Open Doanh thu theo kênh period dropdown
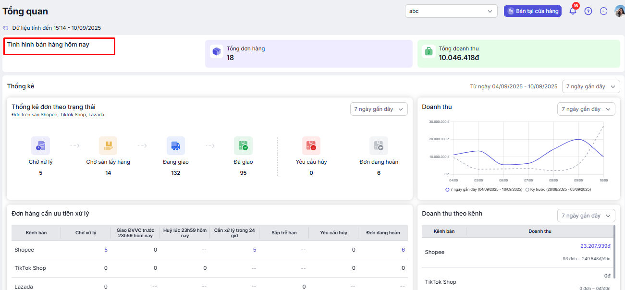625x290 pixels. pos(587,216)
